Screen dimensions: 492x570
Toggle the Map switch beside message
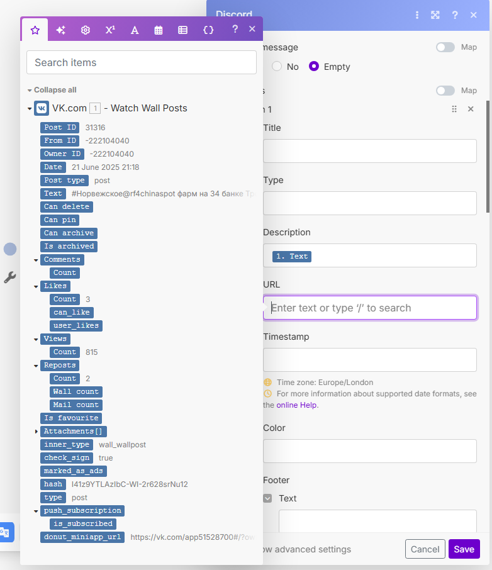coord(445,47)
